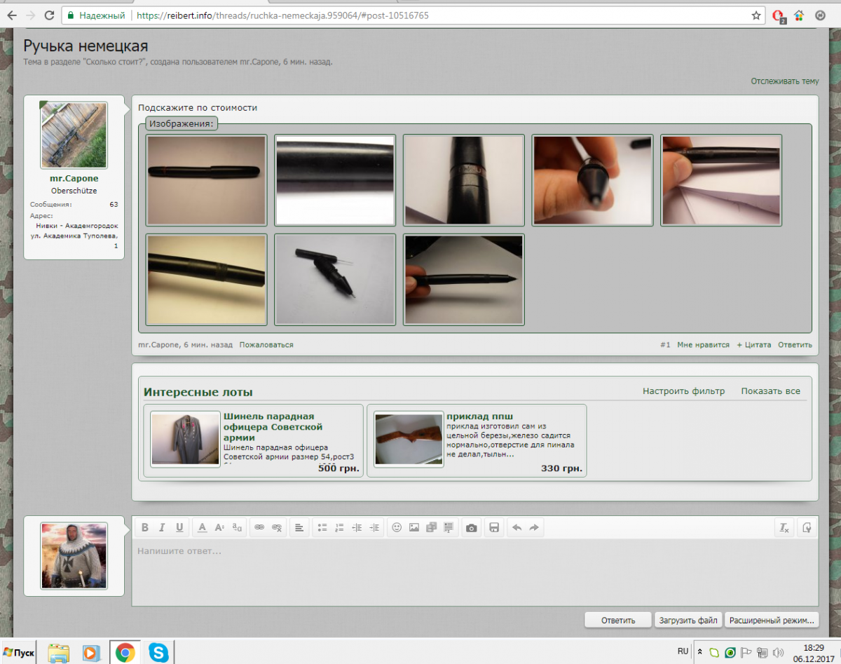
Task: Open Windows Explorer from the taskbar
Action: point(58,653)
